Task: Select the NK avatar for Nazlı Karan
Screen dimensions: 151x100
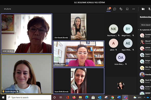Action: (113, 29)
